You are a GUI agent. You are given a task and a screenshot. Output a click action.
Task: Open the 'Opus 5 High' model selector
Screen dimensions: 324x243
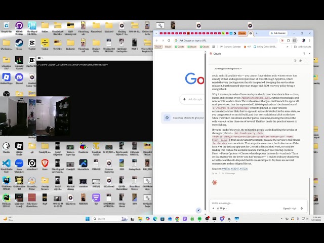(x=290, y=209)
